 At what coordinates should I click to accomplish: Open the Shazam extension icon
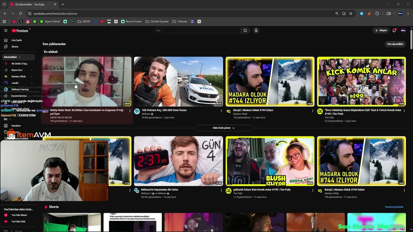tap(362, 14)
